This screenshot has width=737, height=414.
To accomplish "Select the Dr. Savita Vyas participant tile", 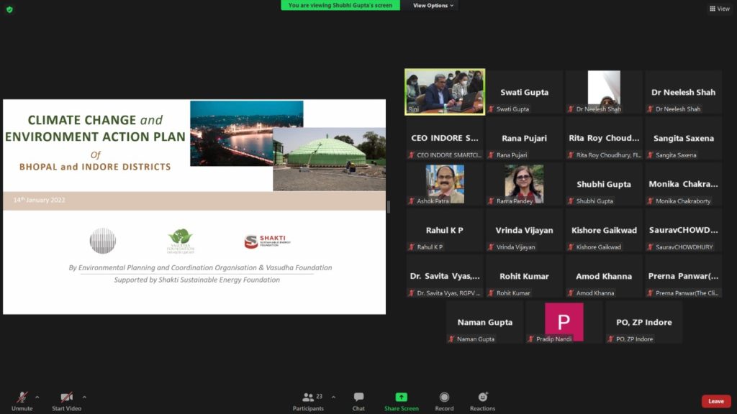I will pos(445,276).
